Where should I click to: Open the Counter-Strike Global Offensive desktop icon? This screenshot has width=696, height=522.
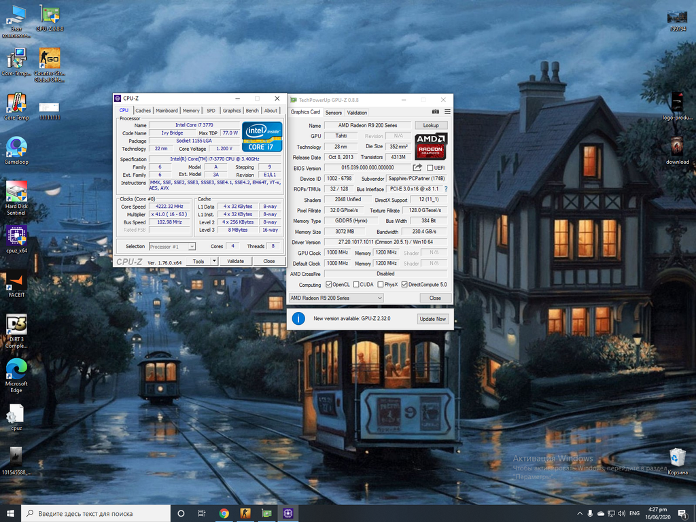coord(50,65)
